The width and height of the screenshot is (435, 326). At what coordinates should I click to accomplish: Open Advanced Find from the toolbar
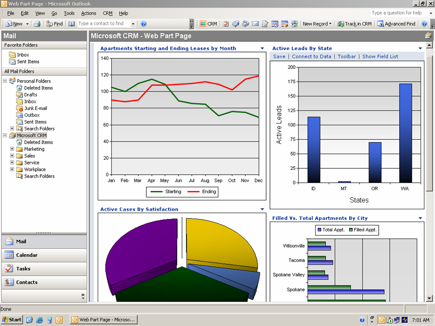pyautogui.click(x=396, y=24)
